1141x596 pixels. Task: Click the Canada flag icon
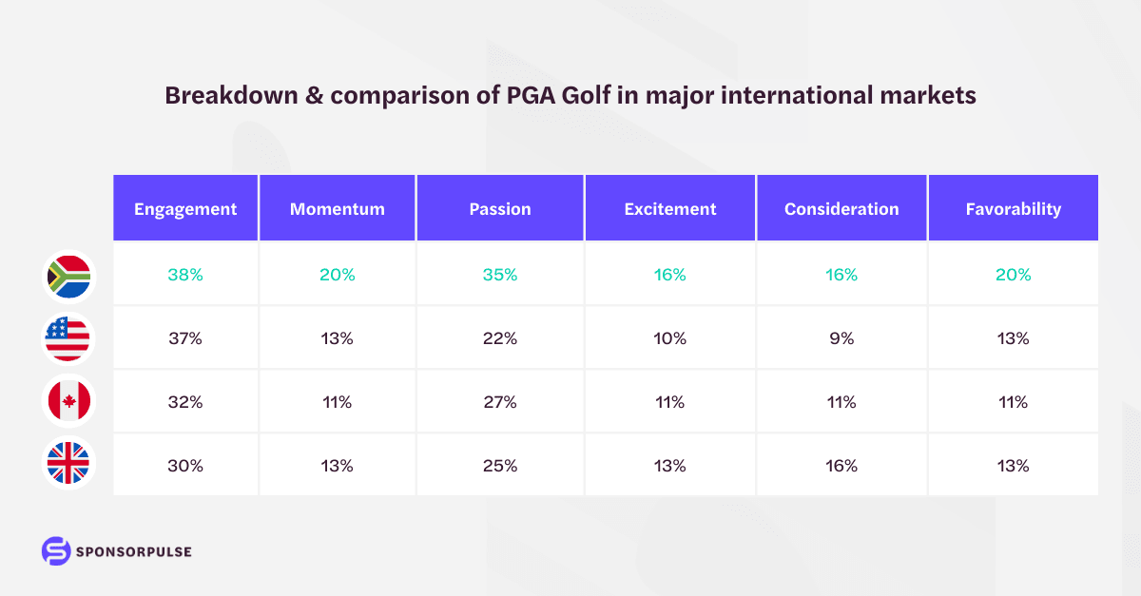[68, 402]
